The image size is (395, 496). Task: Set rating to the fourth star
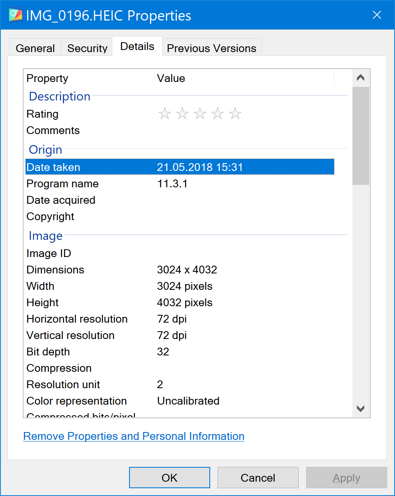(217, 114)
